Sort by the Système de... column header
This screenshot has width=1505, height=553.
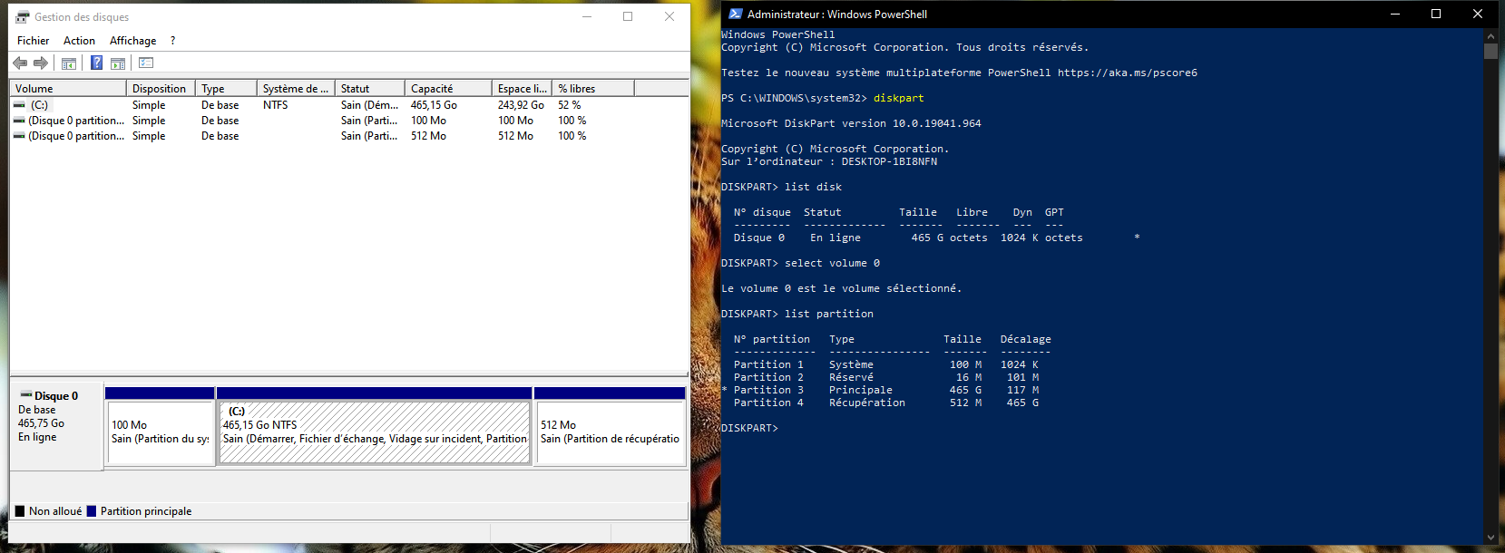(x=296, y=88)
